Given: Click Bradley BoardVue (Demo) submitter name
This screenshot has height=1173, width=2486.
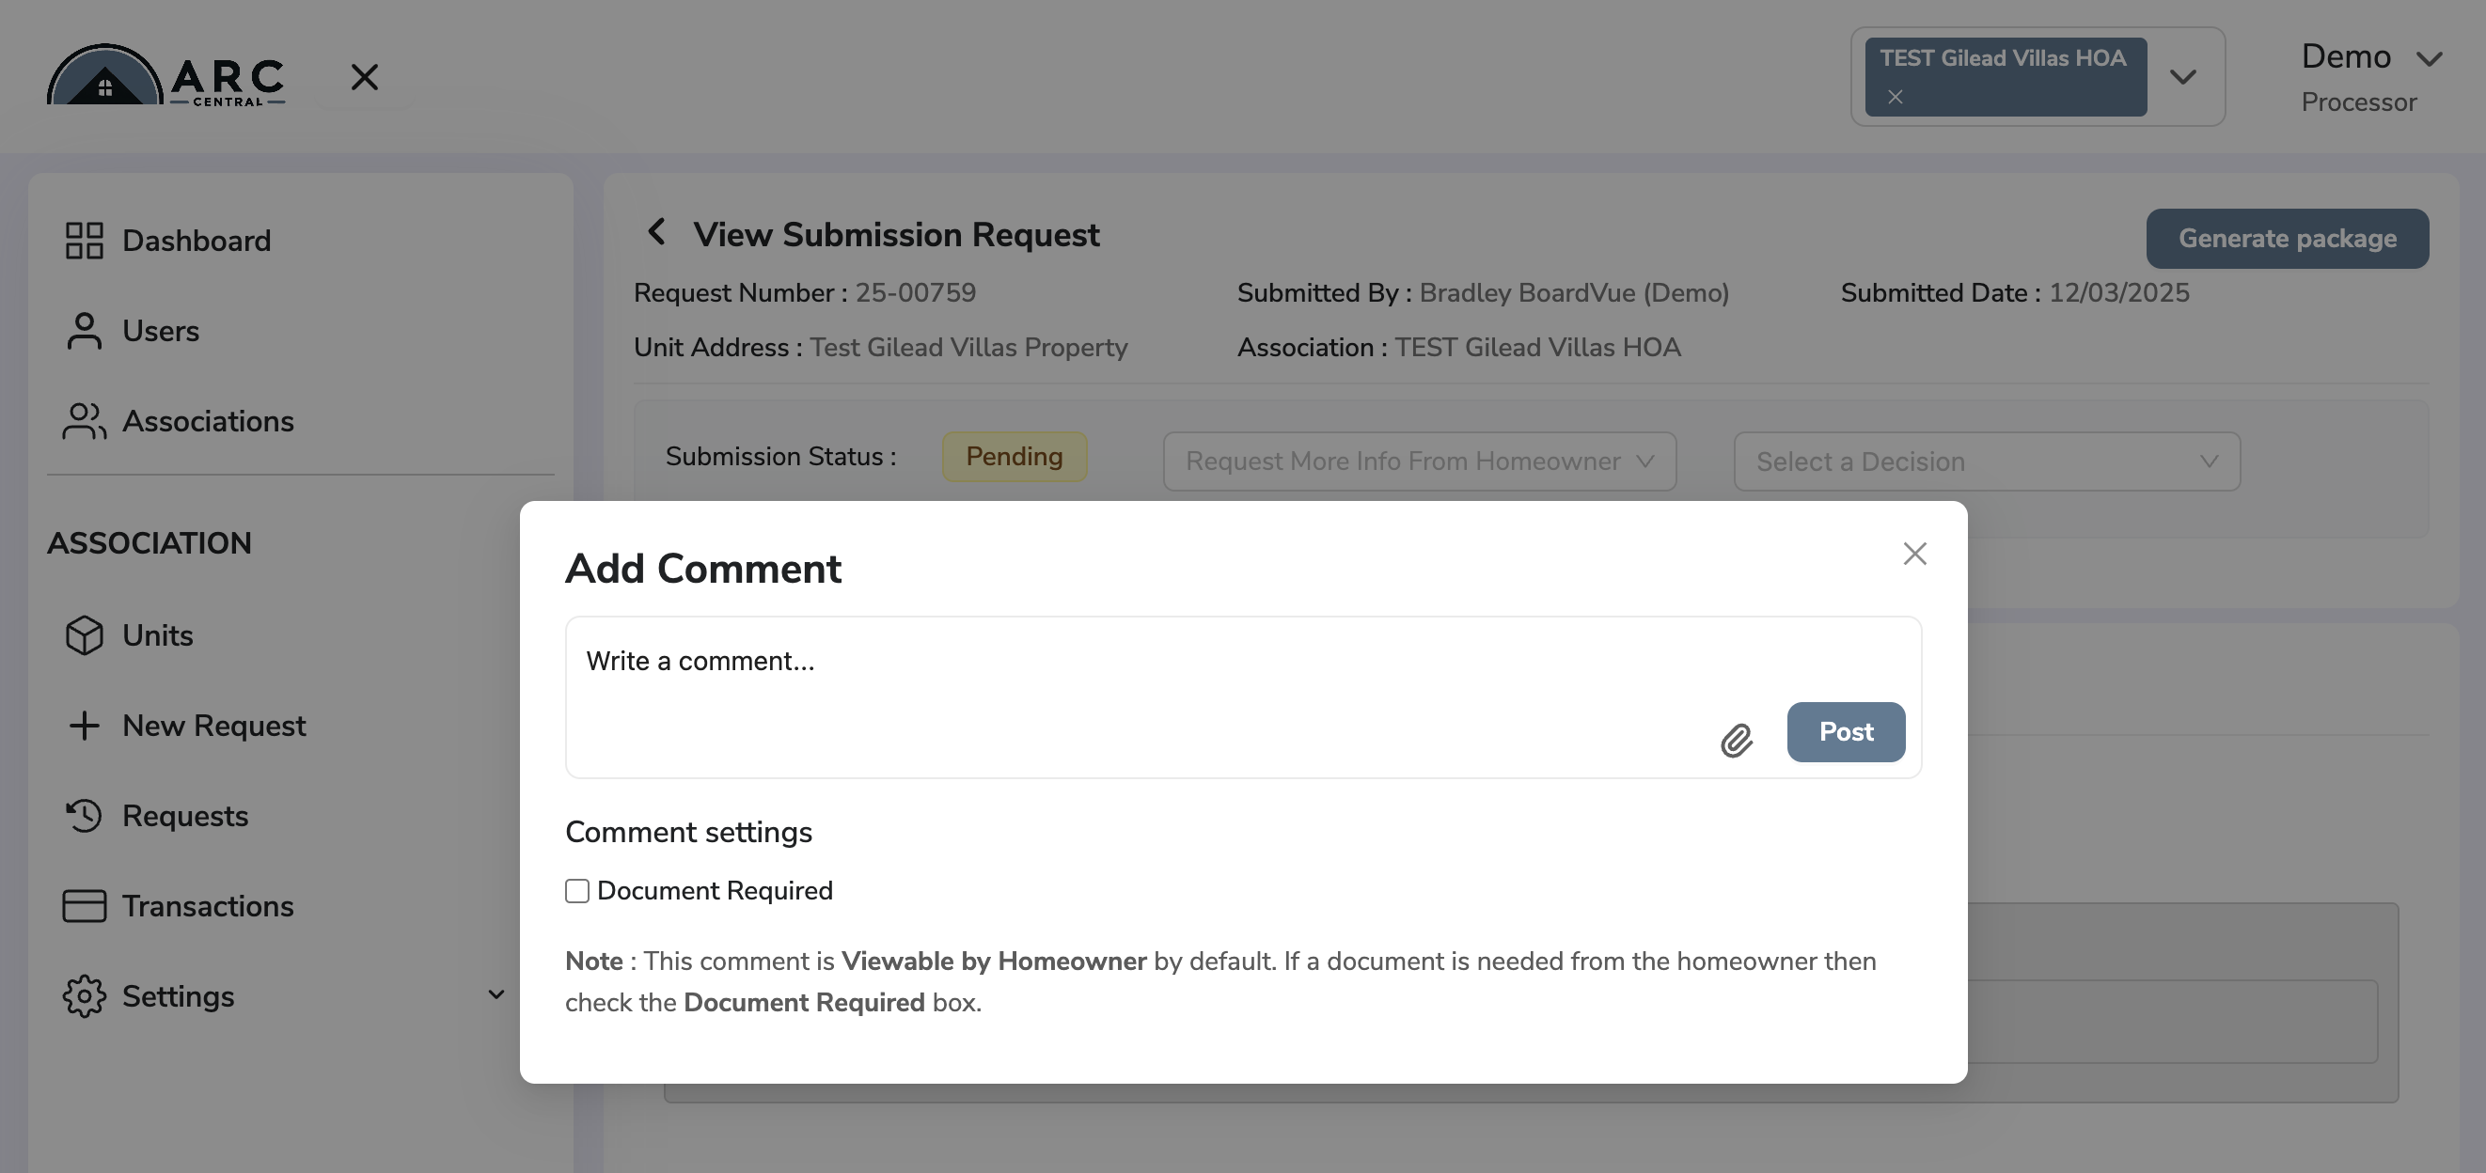Looking at the screenshot, I should [x=1574, y=292].
